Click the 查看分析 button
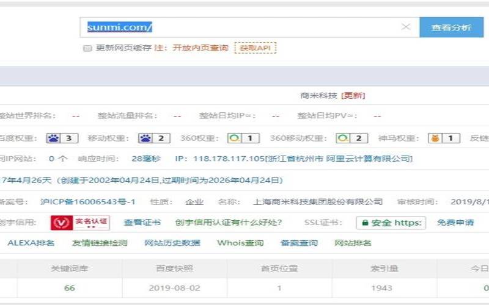The image size is (489, 305). pos(451,27)
